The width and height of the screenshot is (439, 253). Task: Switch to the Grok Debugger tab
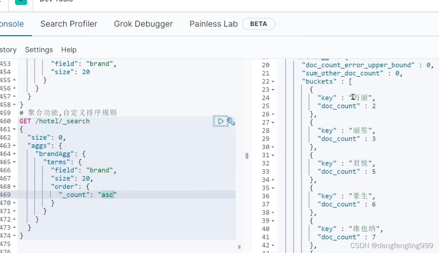coord(143,24)
